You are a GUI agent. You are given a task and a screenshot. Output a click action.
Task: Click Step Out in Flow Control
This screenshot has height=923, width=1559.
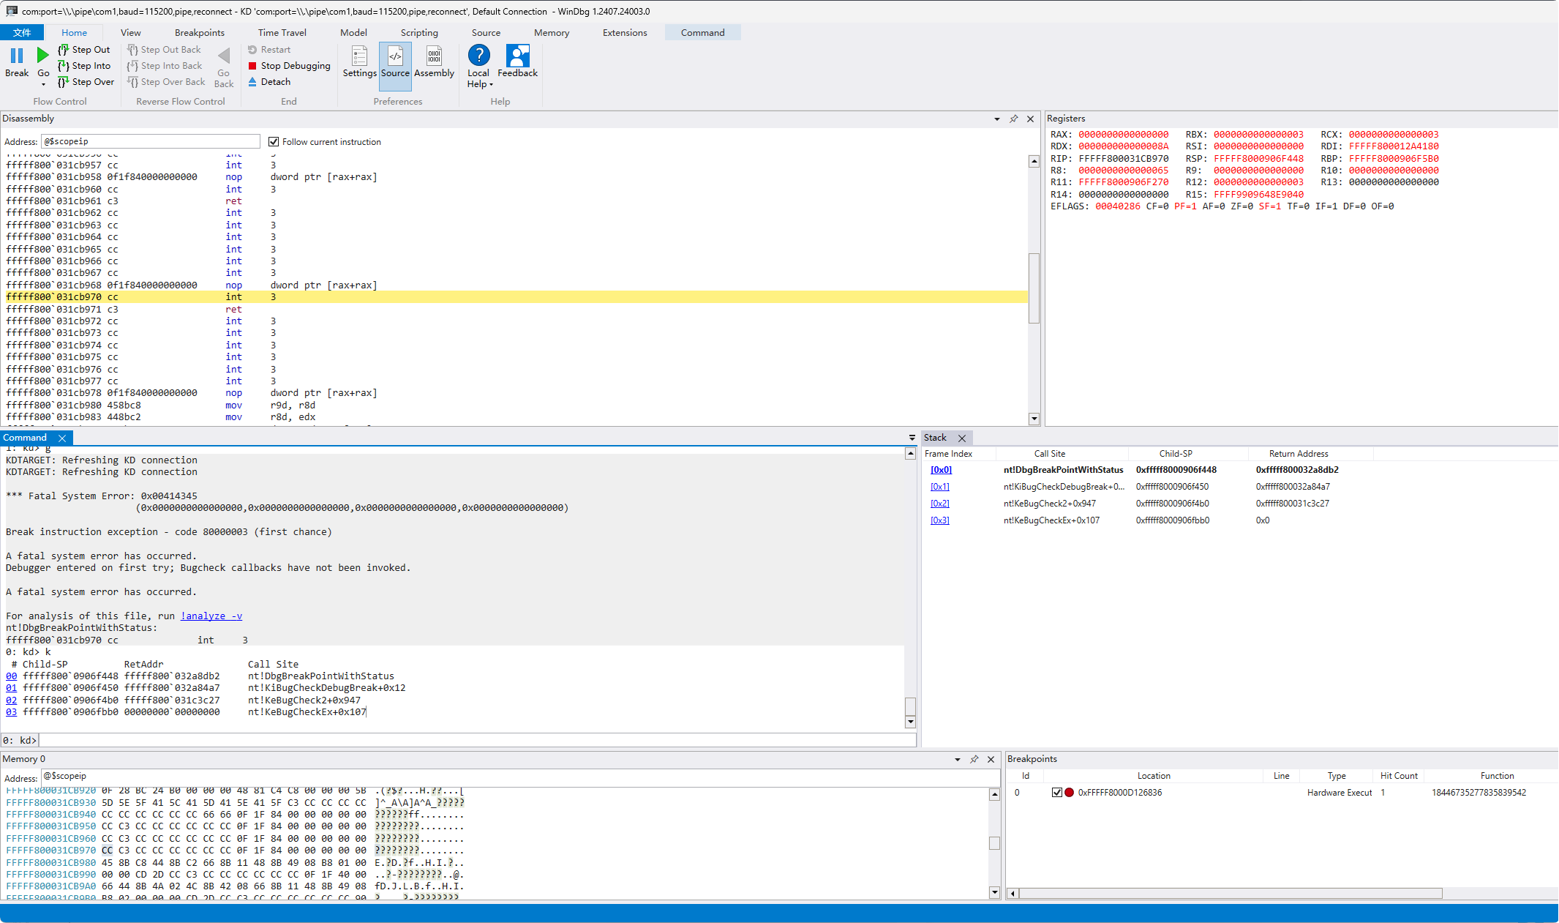(x=84, y=50)
